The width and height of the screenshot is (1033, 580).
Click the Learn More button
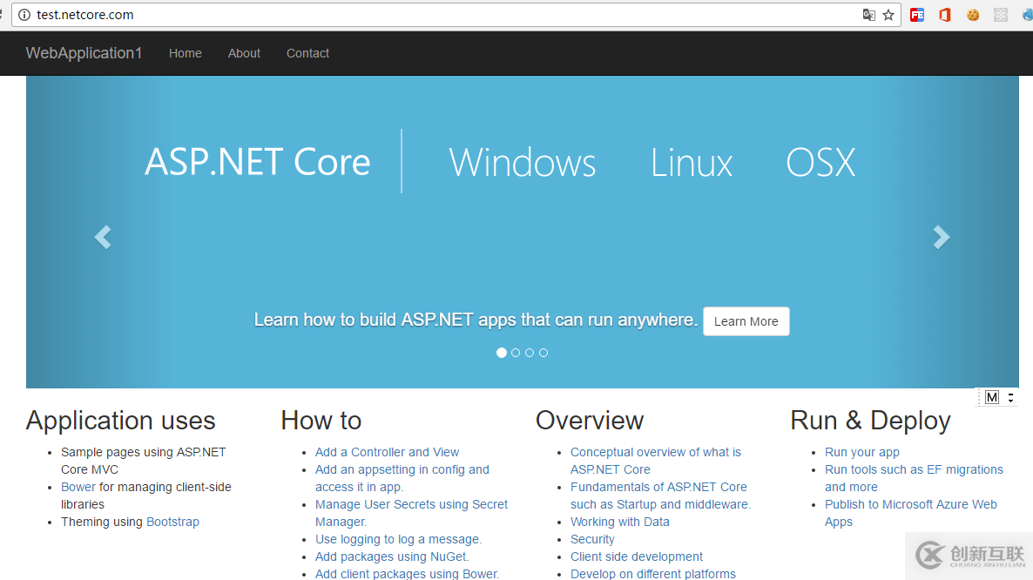746,321
